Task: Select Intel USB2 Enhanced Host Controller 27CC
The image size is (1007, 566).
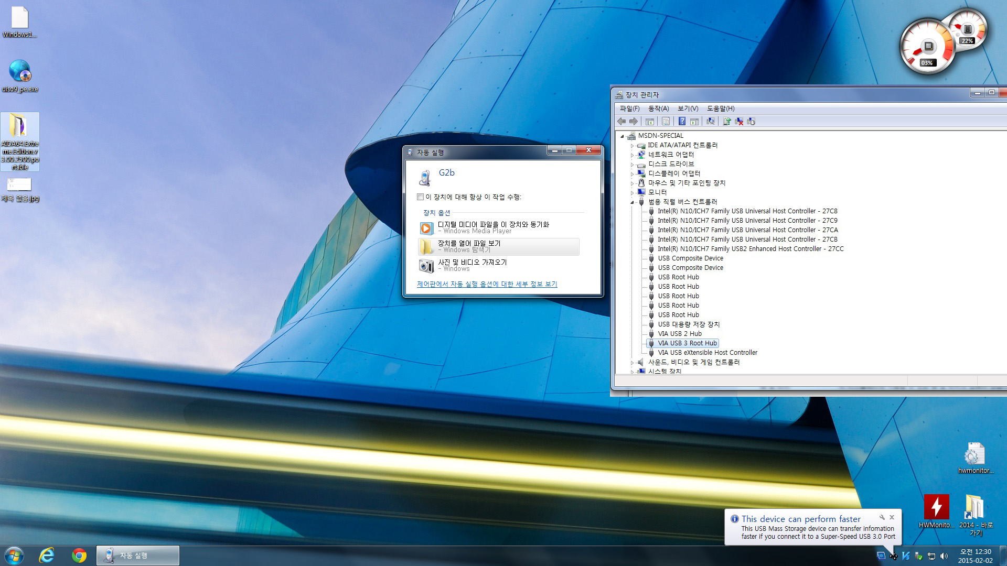Action: pos(751,249)
